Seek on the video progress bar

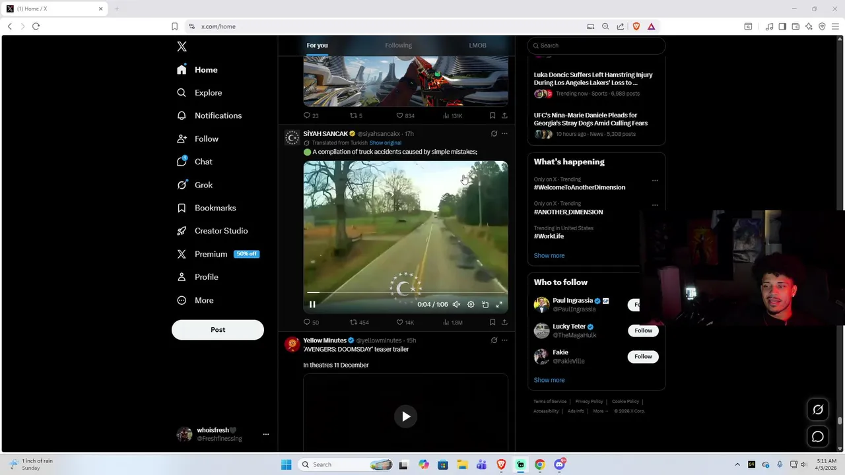tap(406, 292)
